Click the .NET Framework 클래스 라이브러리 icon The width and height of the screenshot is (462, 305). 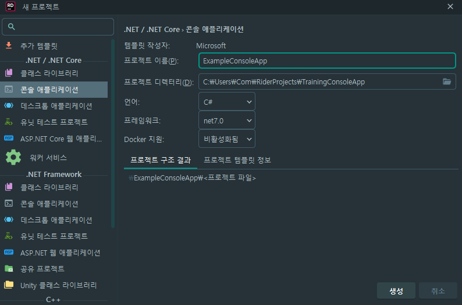tap(9, 187)
